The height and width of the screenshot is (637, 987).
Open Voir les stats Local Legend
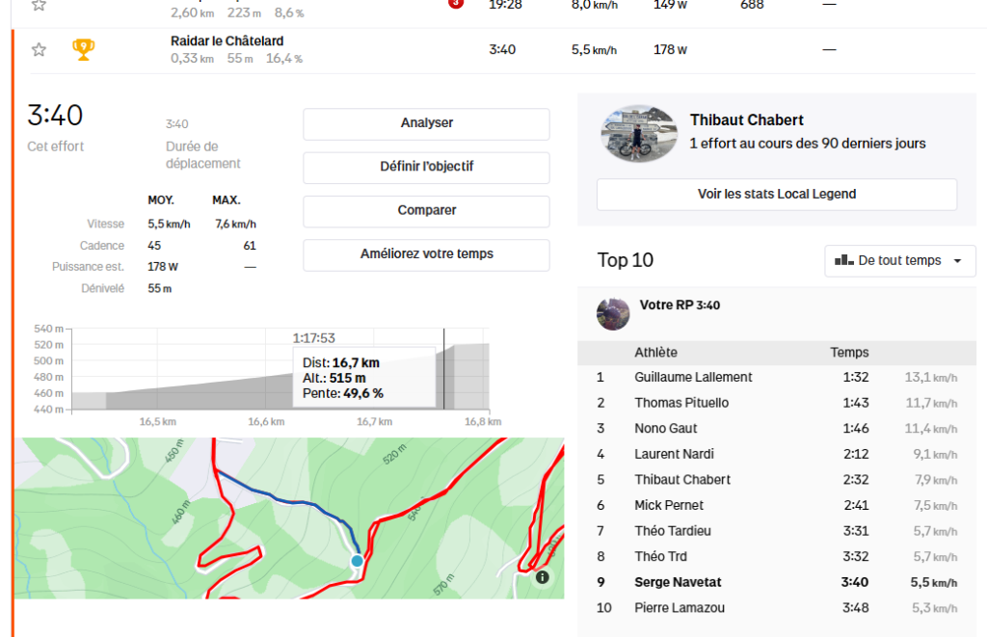pos(776,194)
